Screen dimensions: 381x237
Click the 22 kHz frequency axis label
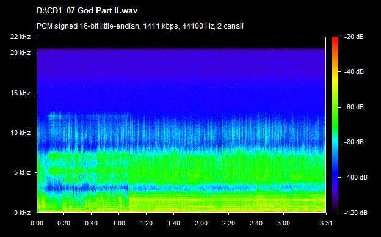click(x=20, y=37)
